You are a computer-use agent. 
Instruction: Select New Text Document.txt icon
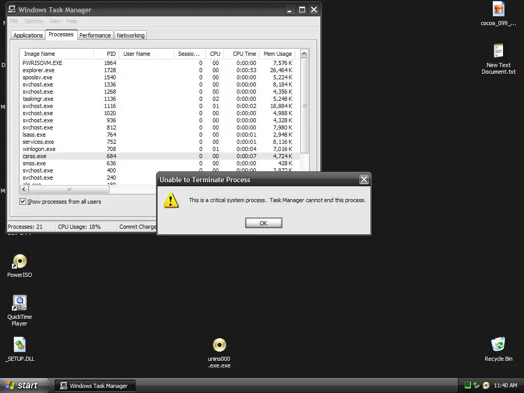click(498, 59)
